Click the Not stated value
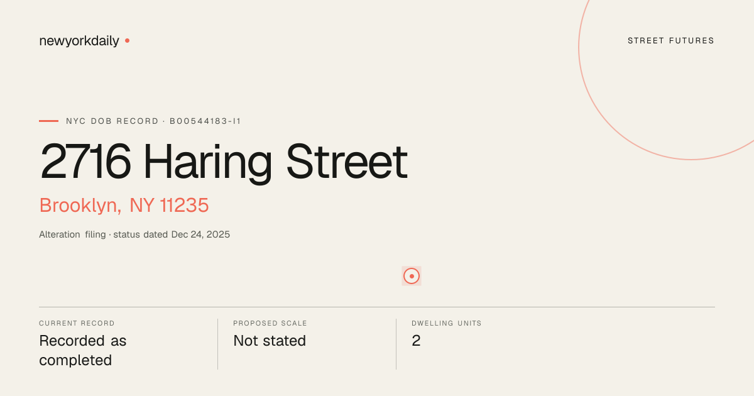Viewport: 754px width, 396px height. (x=270, y=341)
